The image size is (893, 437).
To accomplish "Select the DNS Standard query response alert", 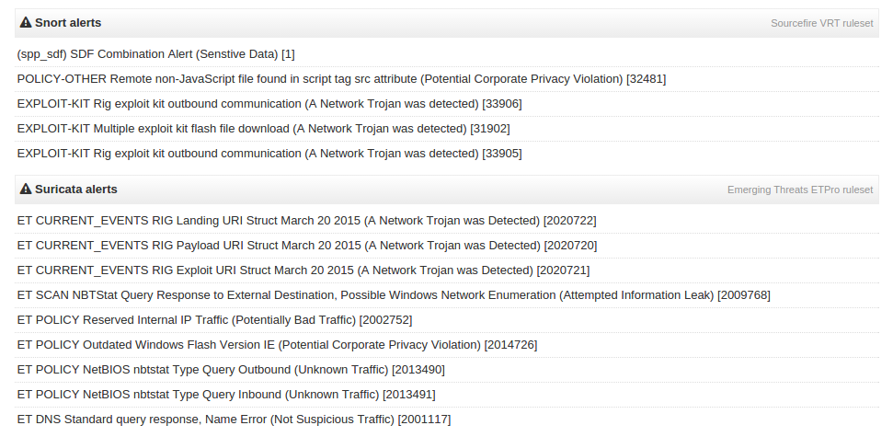I will [x=447, y=420].
